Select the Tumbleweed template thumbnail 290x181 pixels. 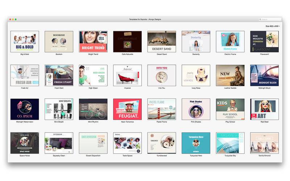coord(162,143)
